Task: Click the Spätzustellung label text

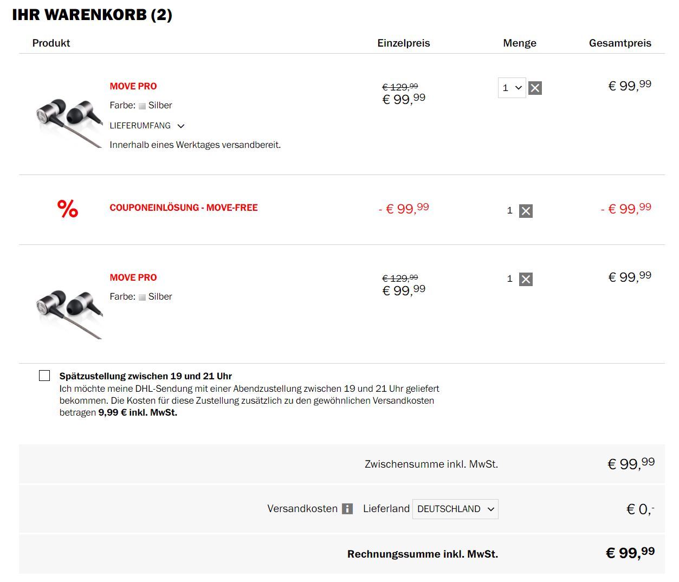Action: pyautogui.click(x=146, y=376)
